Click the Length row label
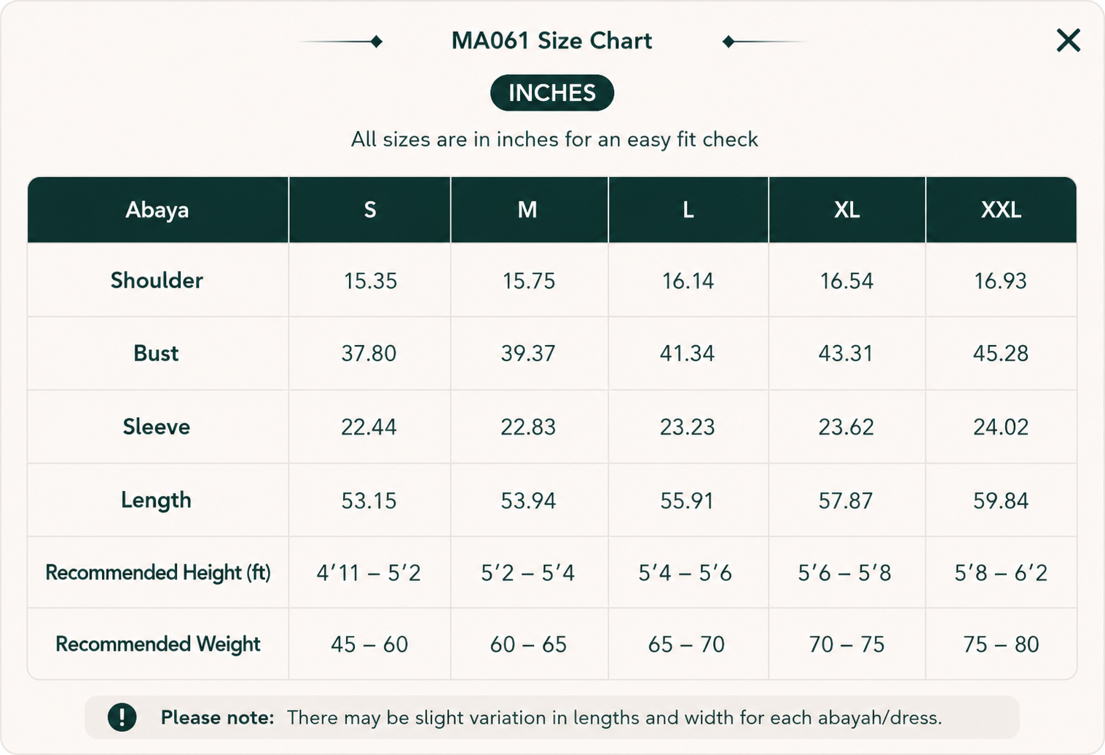The height and width of the screenshot is (755, 1105). click(157, 500)
